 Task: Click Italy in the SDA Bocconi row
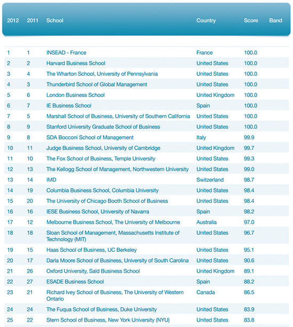point(201,137)
